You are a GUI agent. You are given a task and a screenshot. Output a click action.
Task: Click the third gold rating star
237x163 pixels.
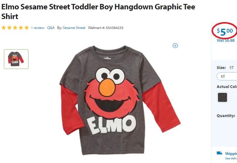(x=15, y=28)
